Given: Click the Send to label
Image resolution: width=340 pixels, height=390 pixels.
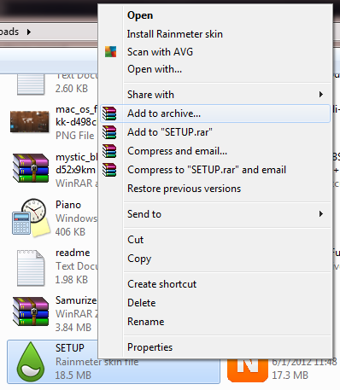Looking at the screenshot, I should (x=144, y=214).
